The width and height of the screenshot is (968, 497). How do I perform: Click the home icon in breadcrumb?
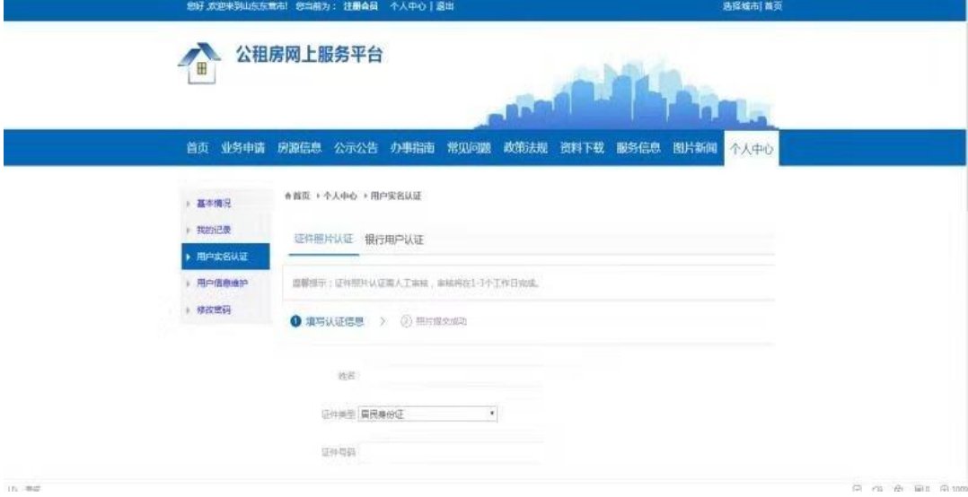287,195
